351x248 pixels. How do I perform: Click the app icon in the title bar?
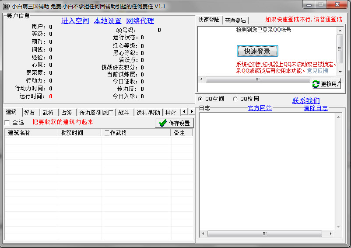tap(6, 6)
